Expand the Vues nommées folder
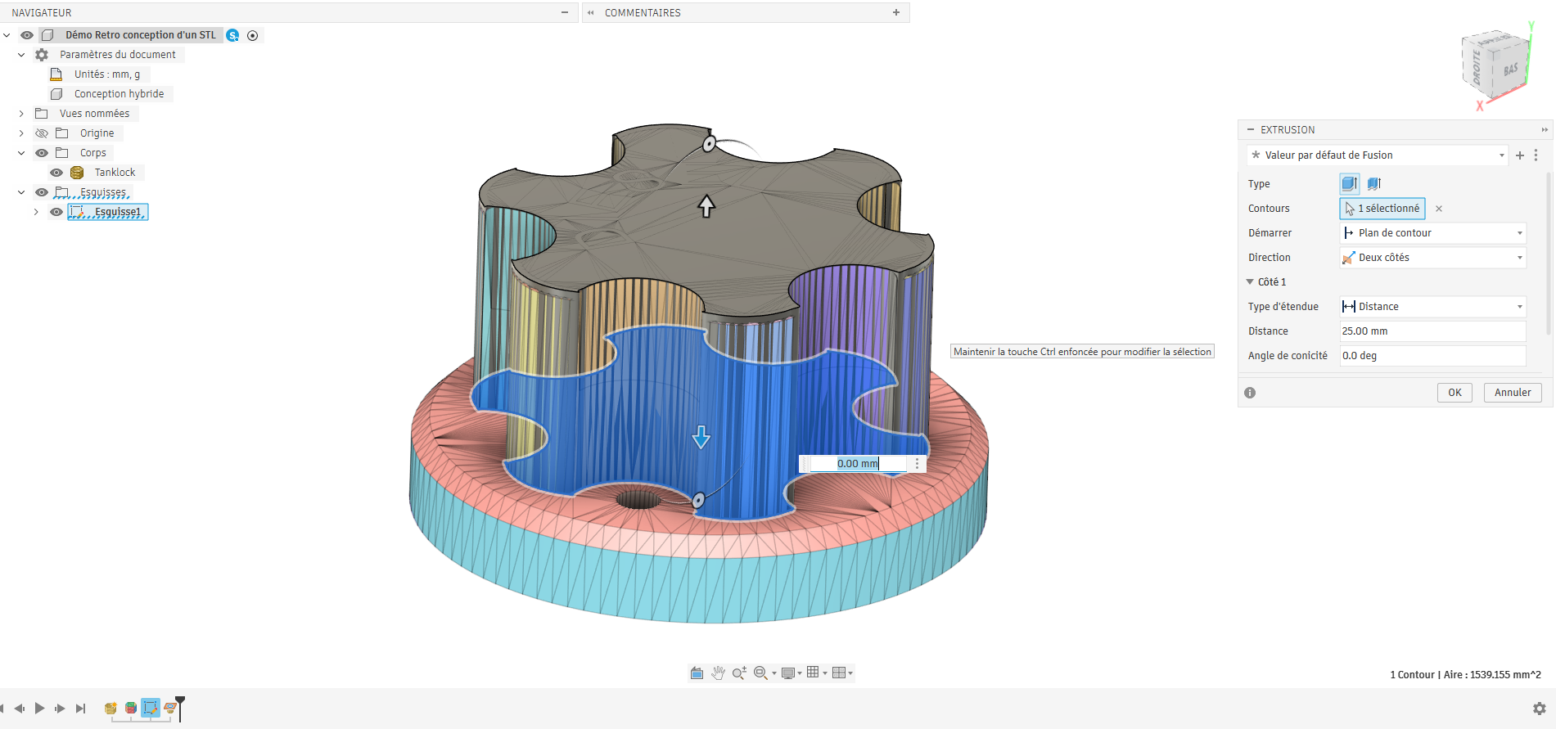Image resolution: width=1556 pixels, height=729 pixels. coord(22,114)
